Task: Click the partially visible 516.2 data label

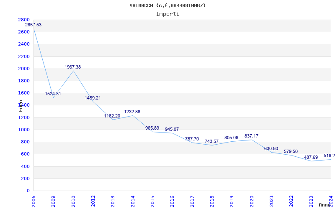Action: (x=329, y=155)
